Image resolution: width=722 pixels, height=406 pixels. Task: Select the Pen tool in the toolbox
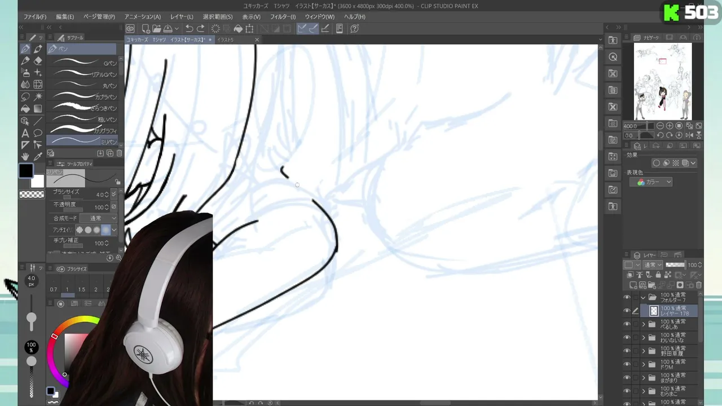click(x=25, y=49)
